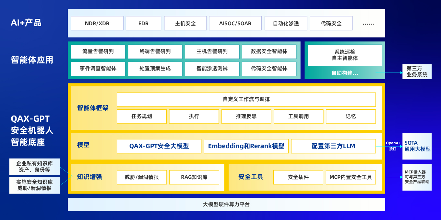Select the 安全插件 box
Image resolution: width=441 pixels, height=220 pixels.
(298, 177)
